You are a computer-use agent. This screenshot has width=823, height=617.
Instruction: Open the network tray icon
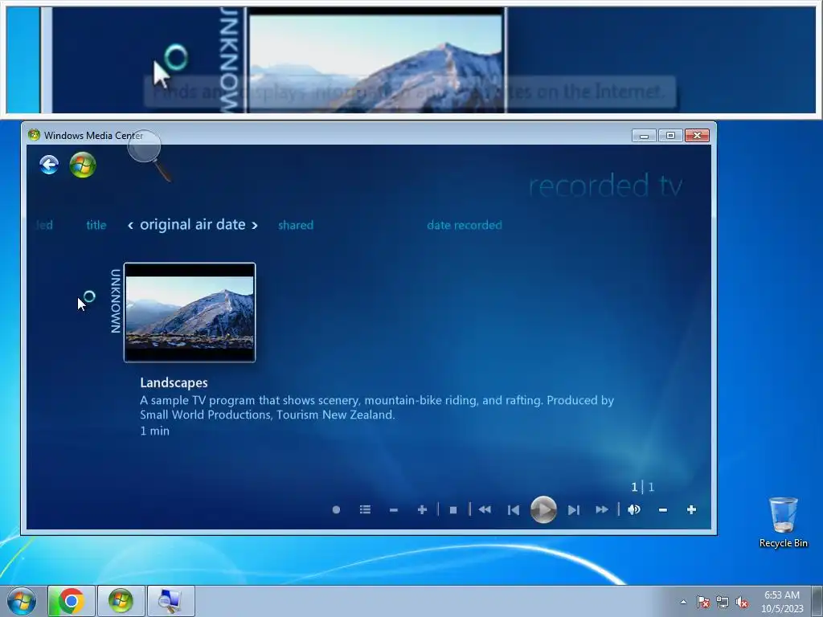(x=723, y=602)
